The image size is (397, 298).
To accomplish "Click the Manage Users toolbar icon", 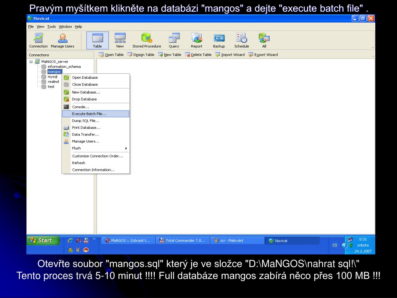I will tap(62, 40).
